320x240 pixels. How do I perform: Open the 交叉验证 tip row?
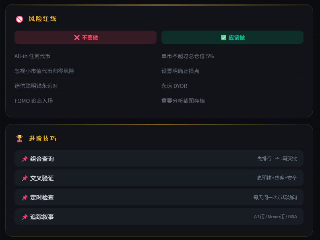(x=159, y=178)
